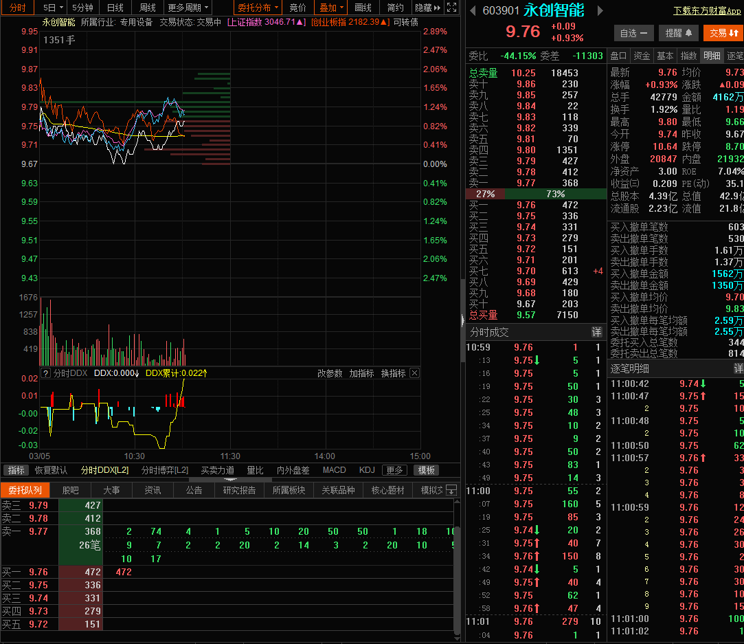Open the 研究报告 bottom tab

tap(239, 490)
